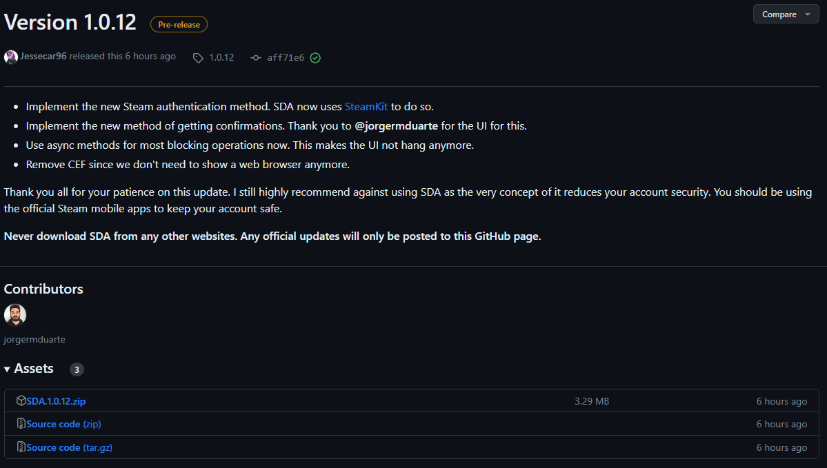Click Jessecar96's avatar icon
The image size is (827, 468).
point(10,57)
